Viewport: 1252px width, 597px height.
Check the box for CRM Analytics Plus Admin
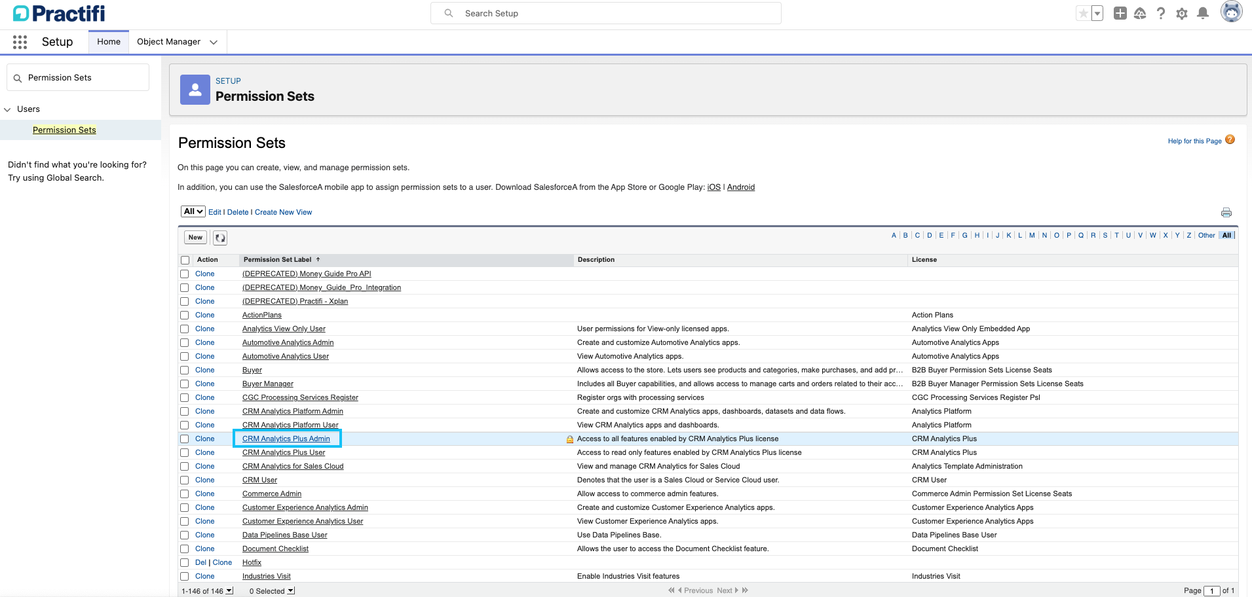[x=185, y=439]
